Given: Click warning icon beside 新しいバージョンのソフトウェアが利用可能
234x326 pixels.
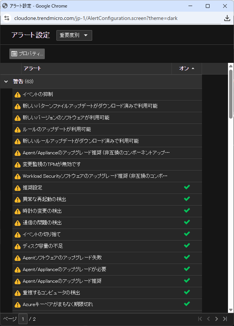Looking at the screenshot, I should 18,118.
